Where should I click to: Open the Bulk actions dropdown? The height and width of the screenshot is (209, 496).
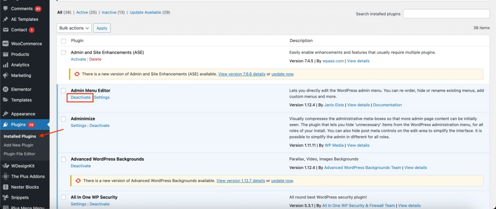74,28
